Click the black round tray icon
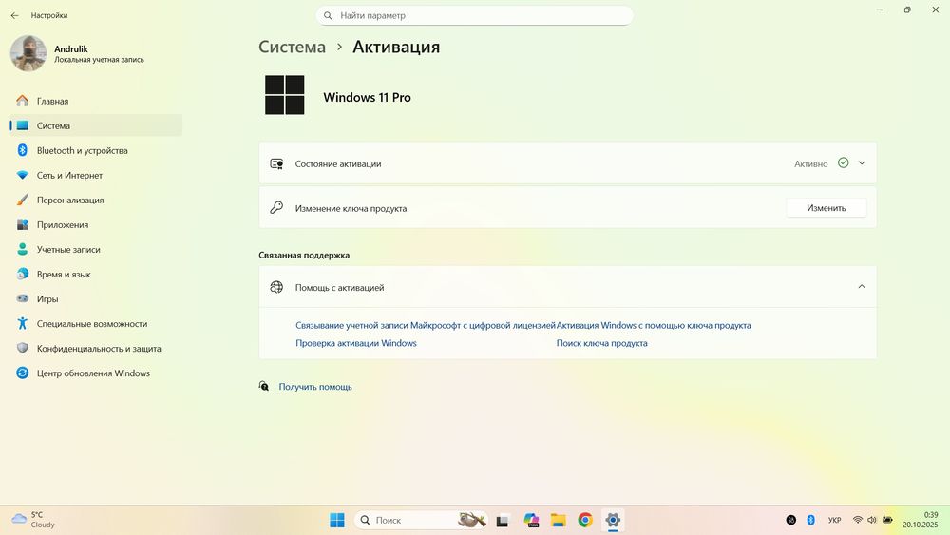 tap(790, 520)
